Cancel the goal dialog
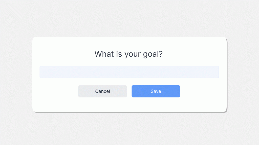The height and width of the screenshot is (145, 259). click(x=103, y=91)
